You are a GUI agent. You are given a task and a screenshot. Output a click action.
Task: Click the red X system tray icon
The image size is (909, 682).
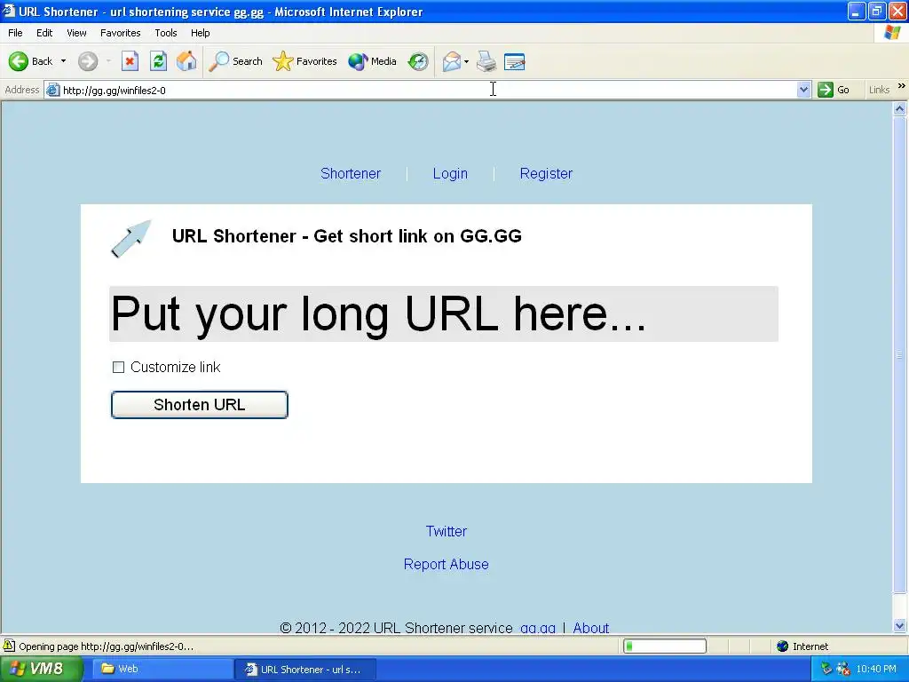click(x=843, y=669)
